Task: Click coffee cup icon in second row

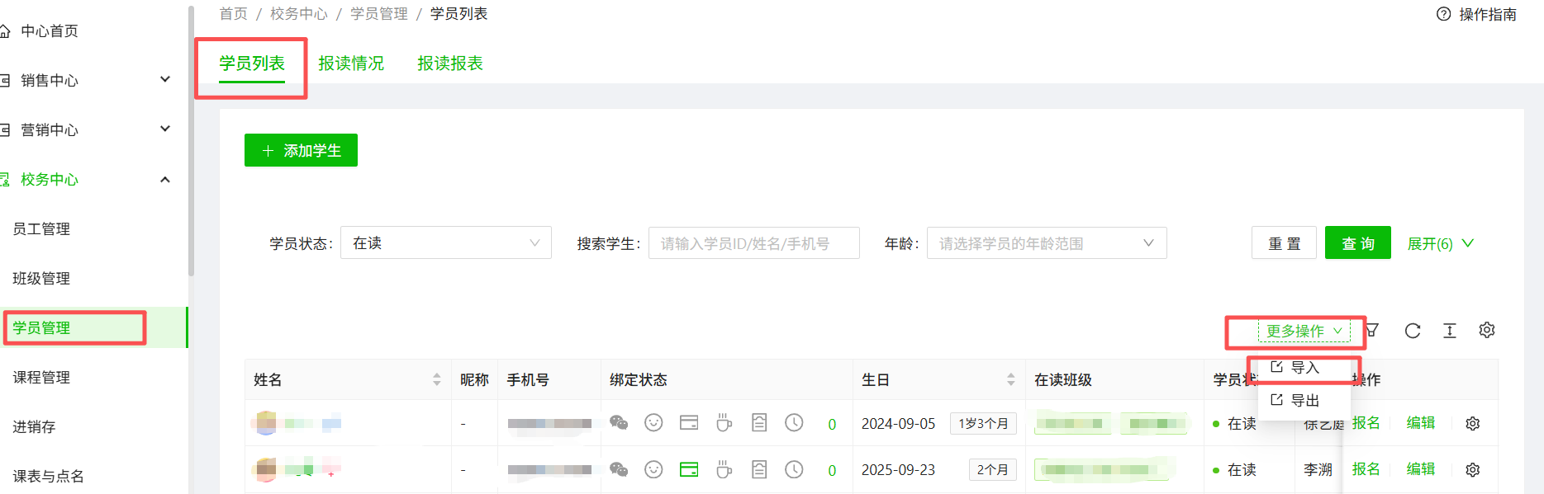Action: point(724,469)
